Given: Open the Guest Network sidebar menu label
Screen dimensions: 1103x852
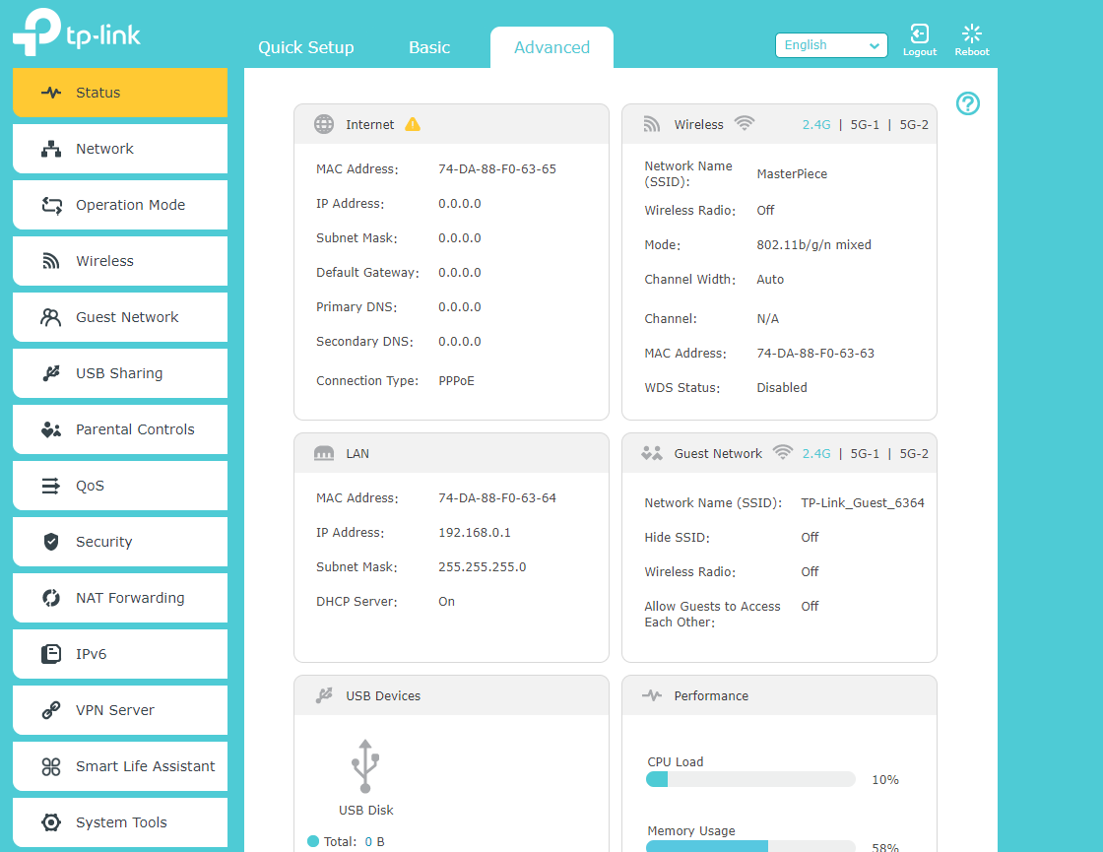Looking at the screenshot, I should 127,317.
